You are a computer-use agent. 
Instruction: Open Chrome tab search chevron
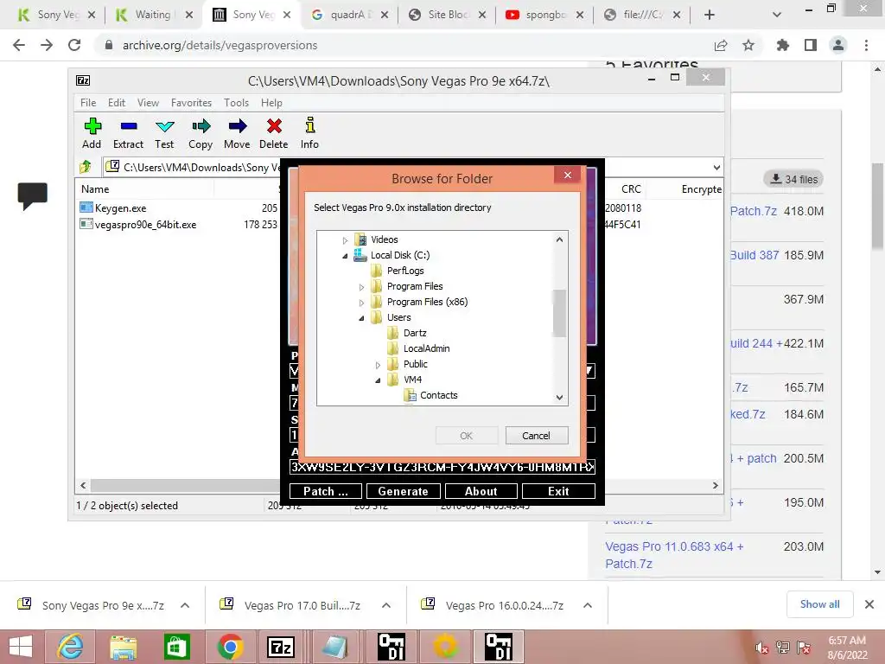[777, 16]
